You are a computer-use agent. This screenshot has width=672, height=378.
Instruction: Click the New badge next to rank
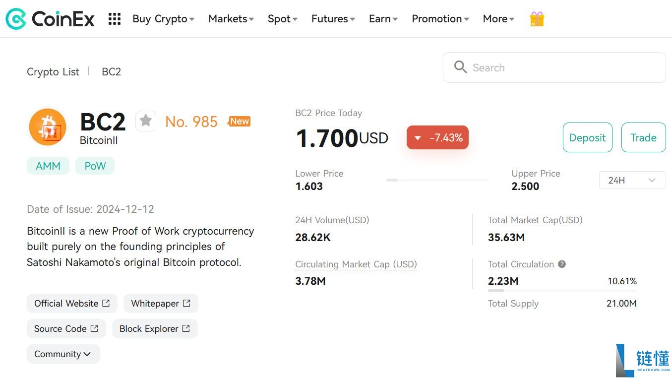239,121
